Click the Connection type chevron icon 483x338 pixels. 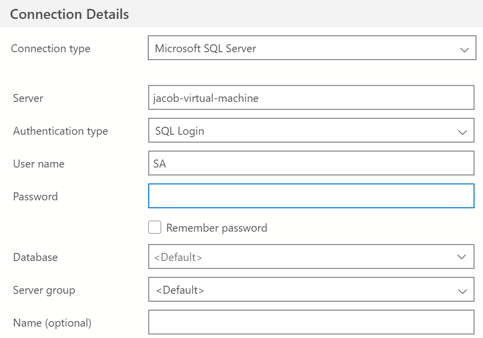(465, 49)
